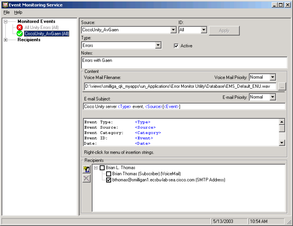Click in the Voice Mail Filename field
Viewport: 293px width, 226px height.
[x=180, y=86]
